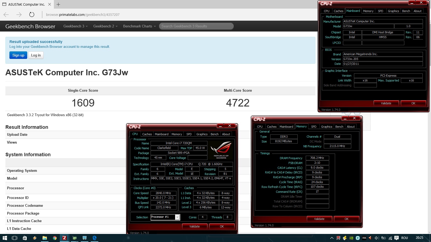Select CPU tab in Memory window
Image resolution: width=431 pixels, height=242 pixels.
pos(260,127)
